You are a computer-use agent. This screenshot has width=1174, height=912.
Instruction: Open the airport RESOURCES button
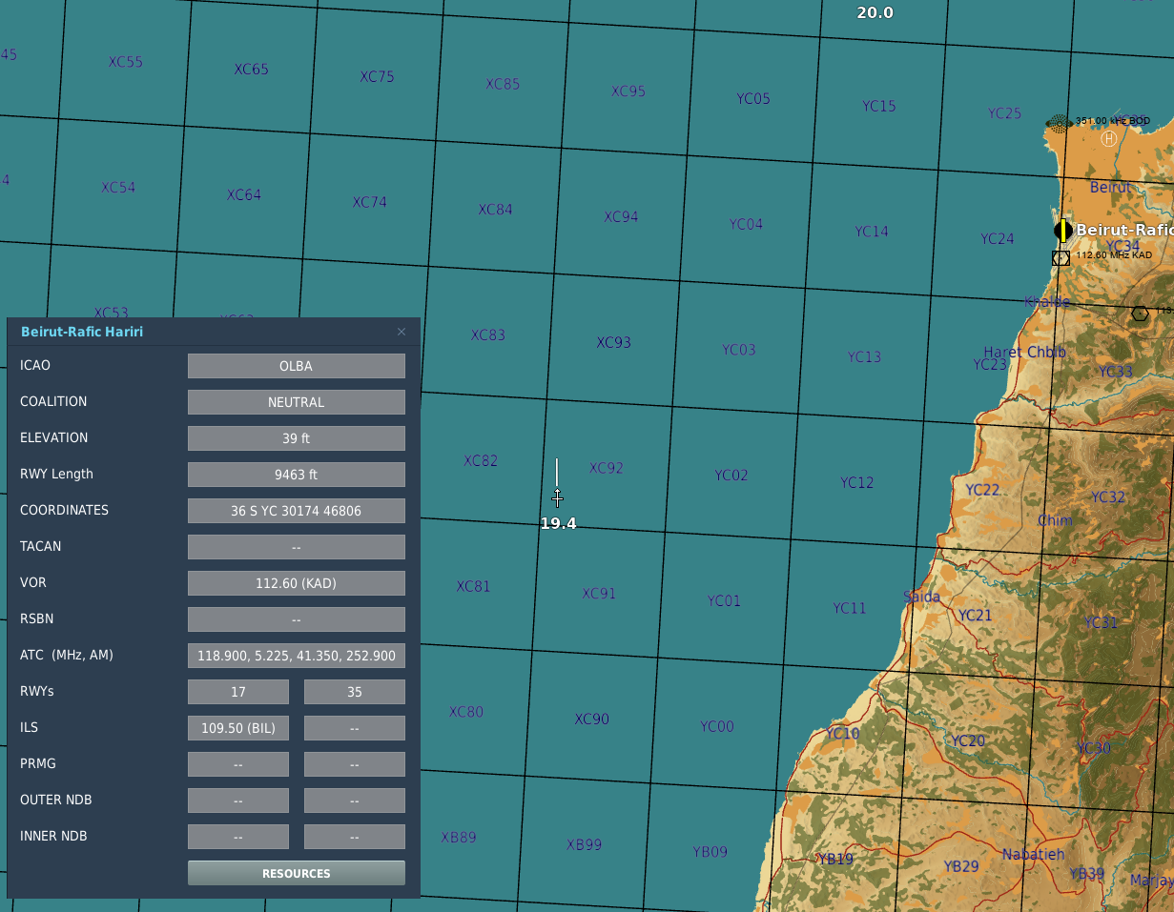click(297, 873)
